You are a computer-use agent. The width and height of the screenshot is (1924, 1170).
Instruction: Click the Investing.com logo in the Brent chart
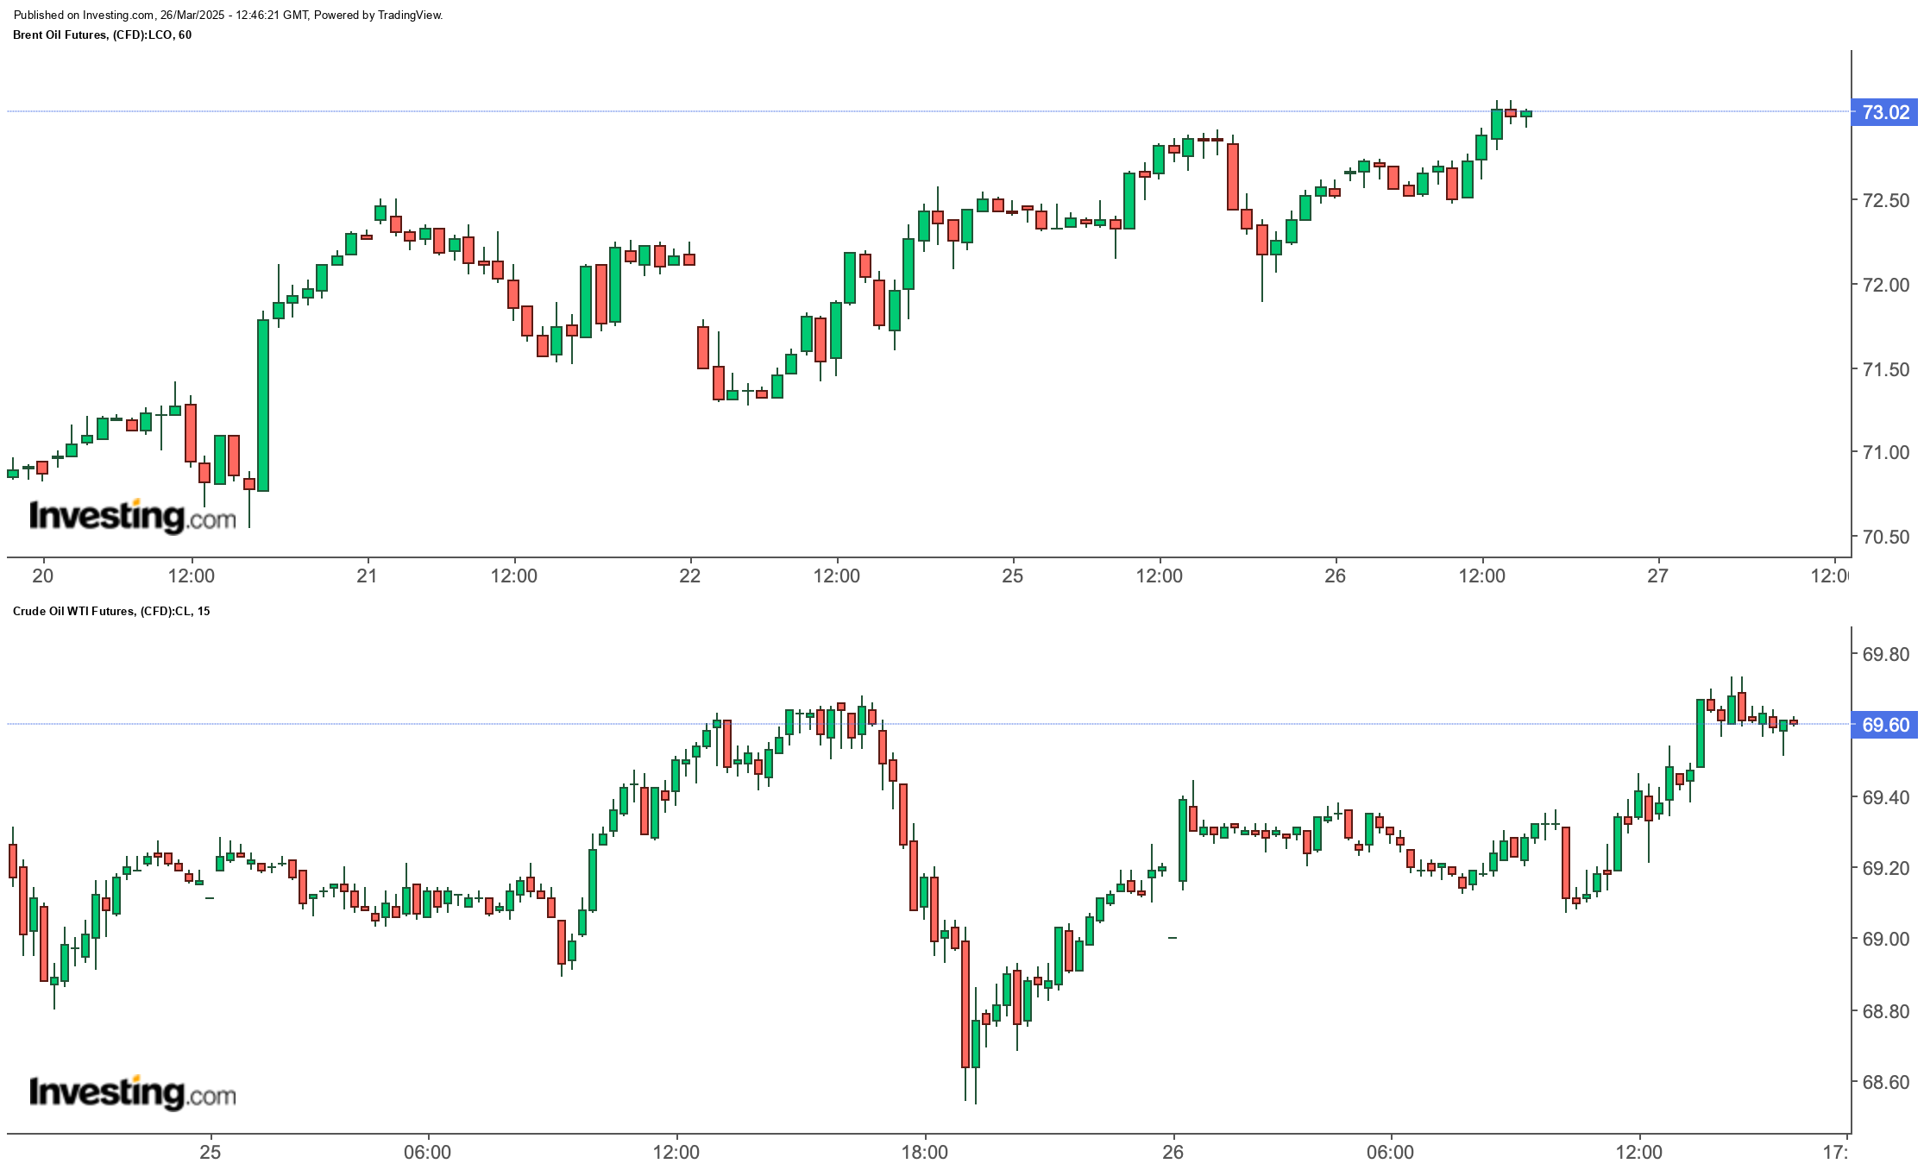tap(132, 516)
